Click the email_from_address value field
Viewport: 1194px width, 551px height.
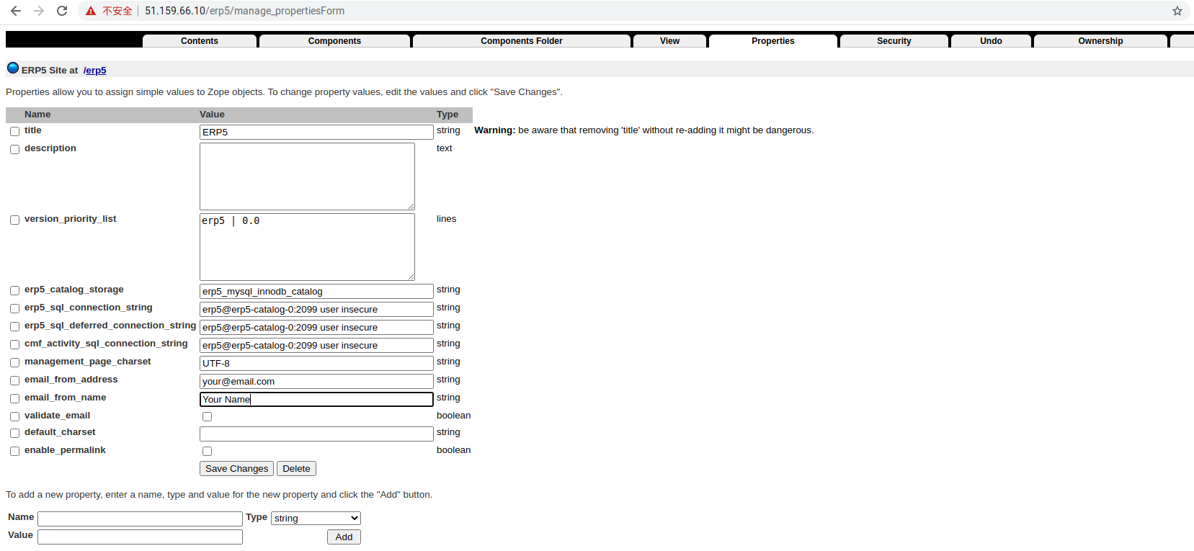pos(316,381)
